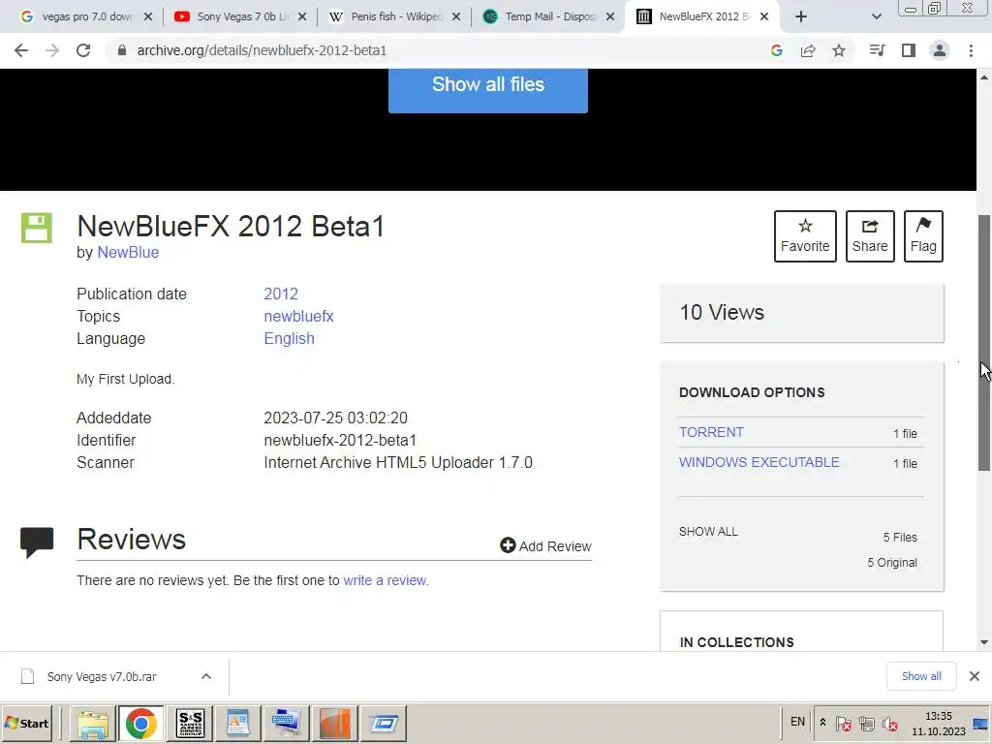
Task: Click the EN language indicator
Action: [x=798, y=722]
